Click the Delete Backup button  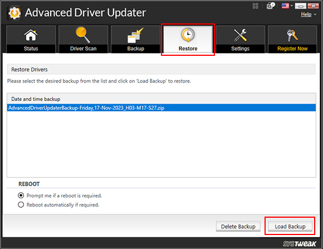pos(238,227)
